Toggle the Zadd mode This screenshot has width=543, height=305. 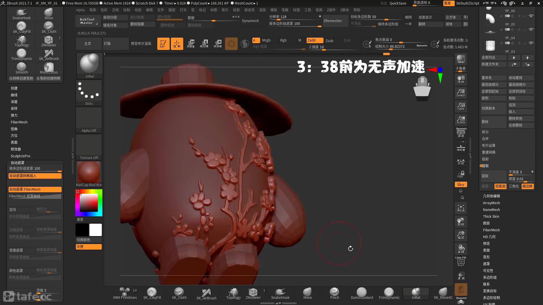pyautogui.click(x=315, y=40)
